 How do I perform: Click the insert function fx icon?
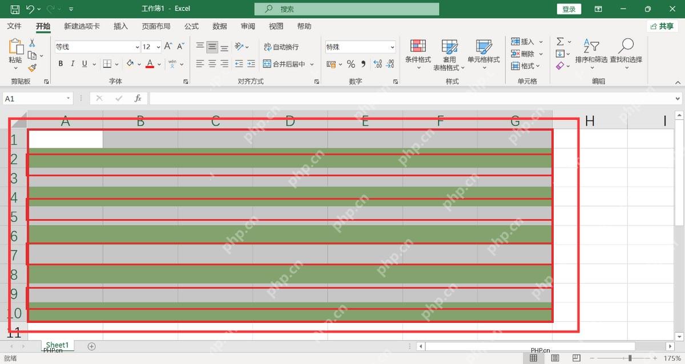pyautogui.click(x=138, y=98)
